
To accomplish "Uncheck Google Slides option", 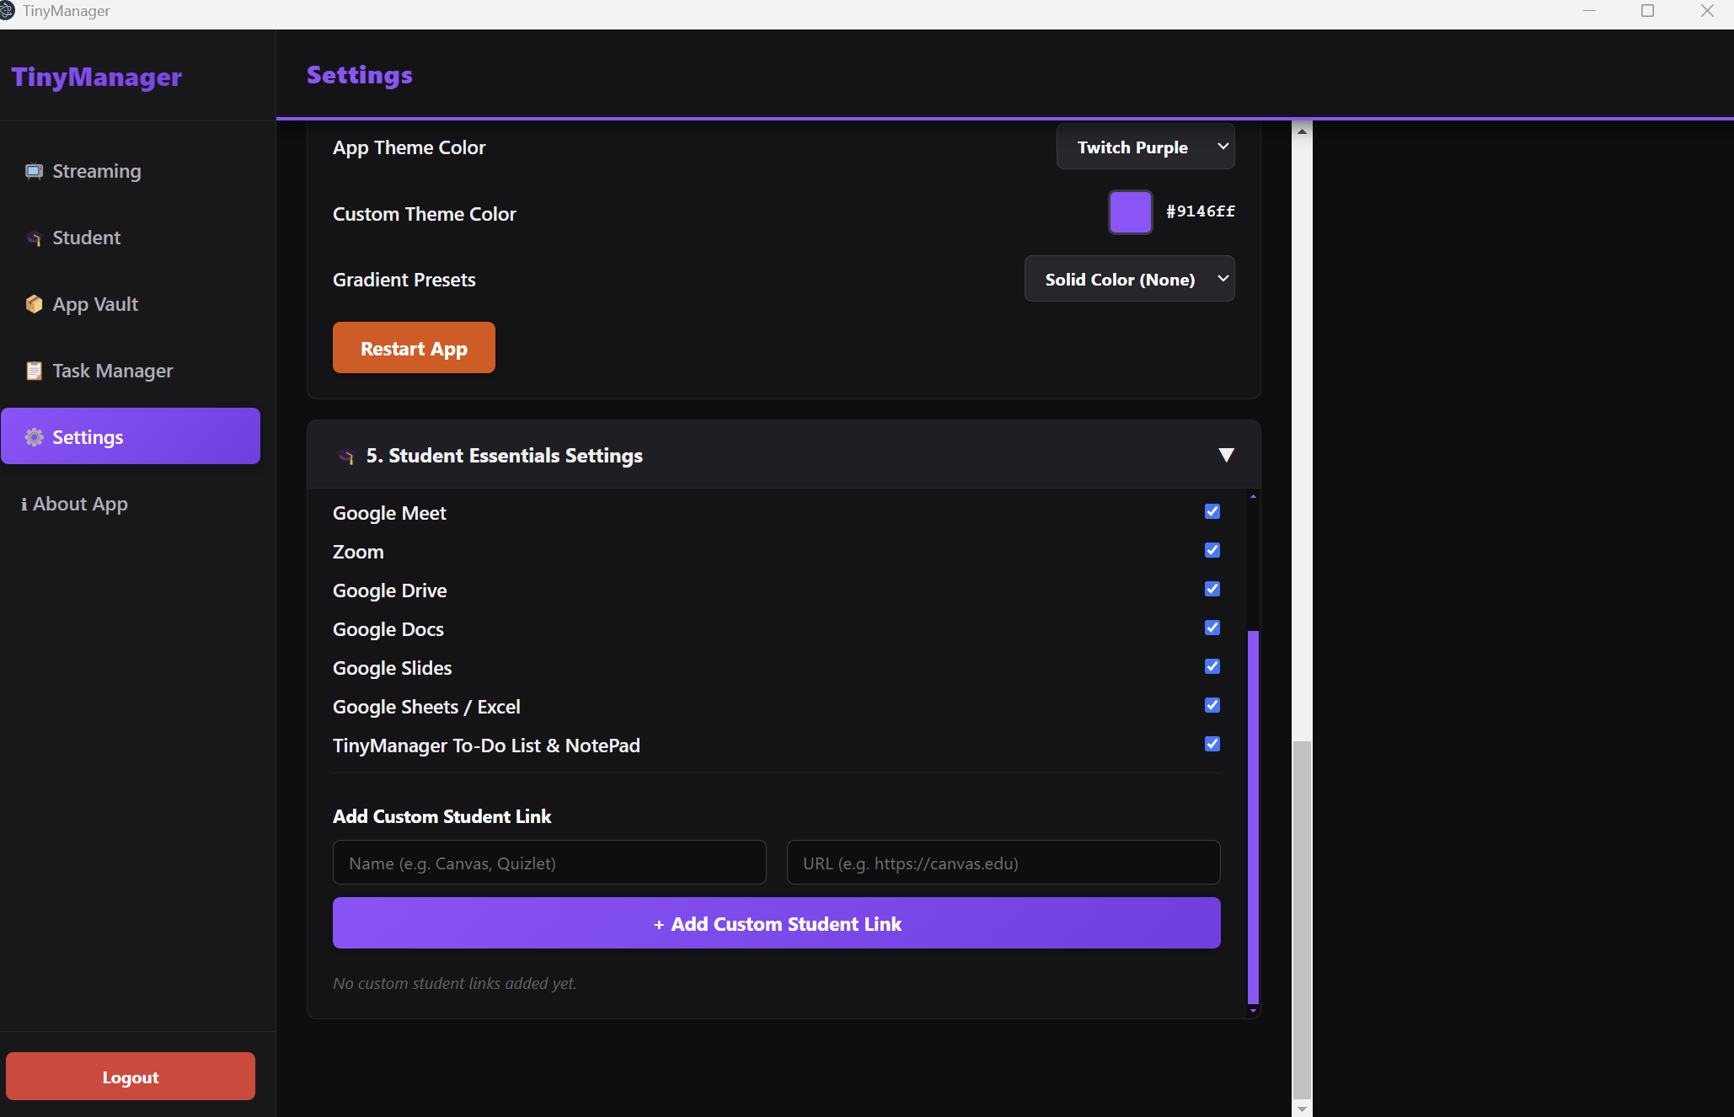I will click(x=1212, y=666).
